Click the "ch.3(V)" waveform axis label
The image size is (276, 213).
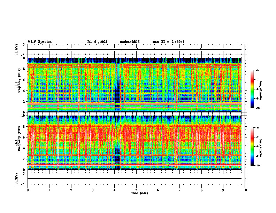[x=17, y=179]
